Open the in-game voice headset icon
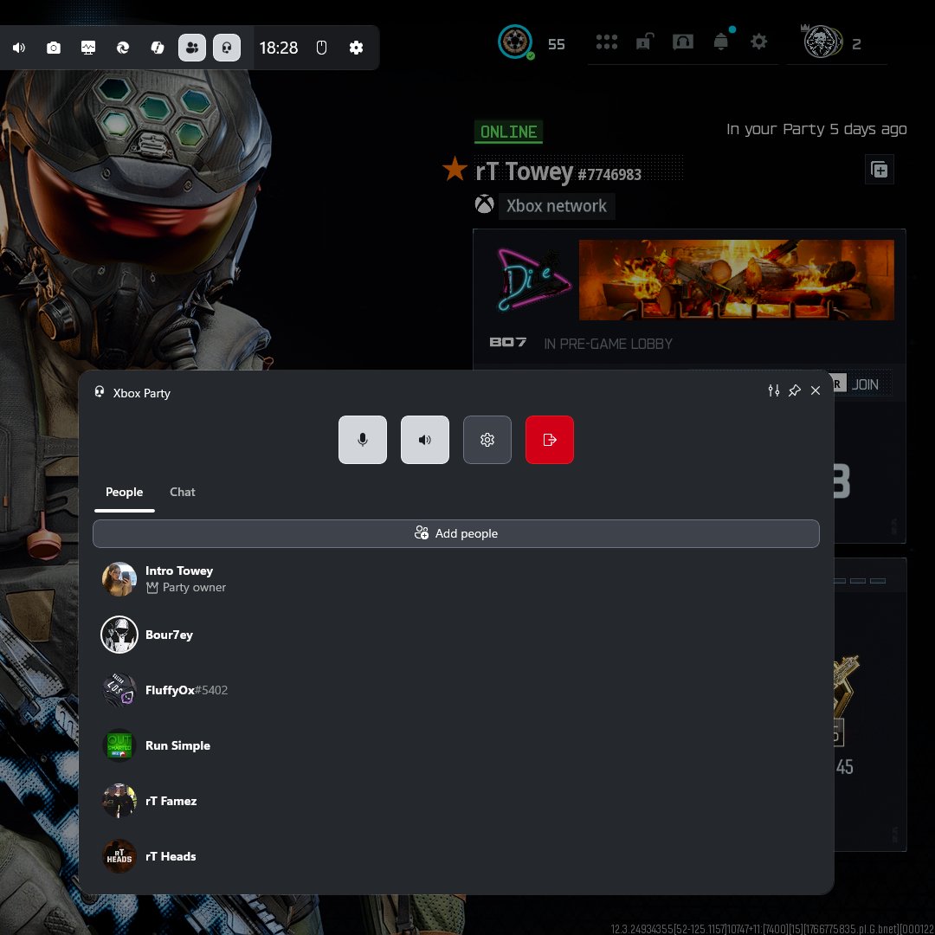Image resolution: width=935 pixels, height=935 pixels. coord(683,42)
